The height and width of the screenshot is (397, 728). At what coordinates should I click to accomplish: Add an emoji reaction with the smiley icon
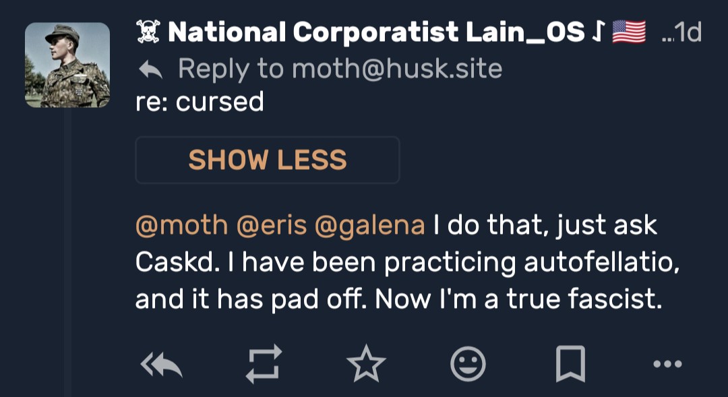[468, 365]
